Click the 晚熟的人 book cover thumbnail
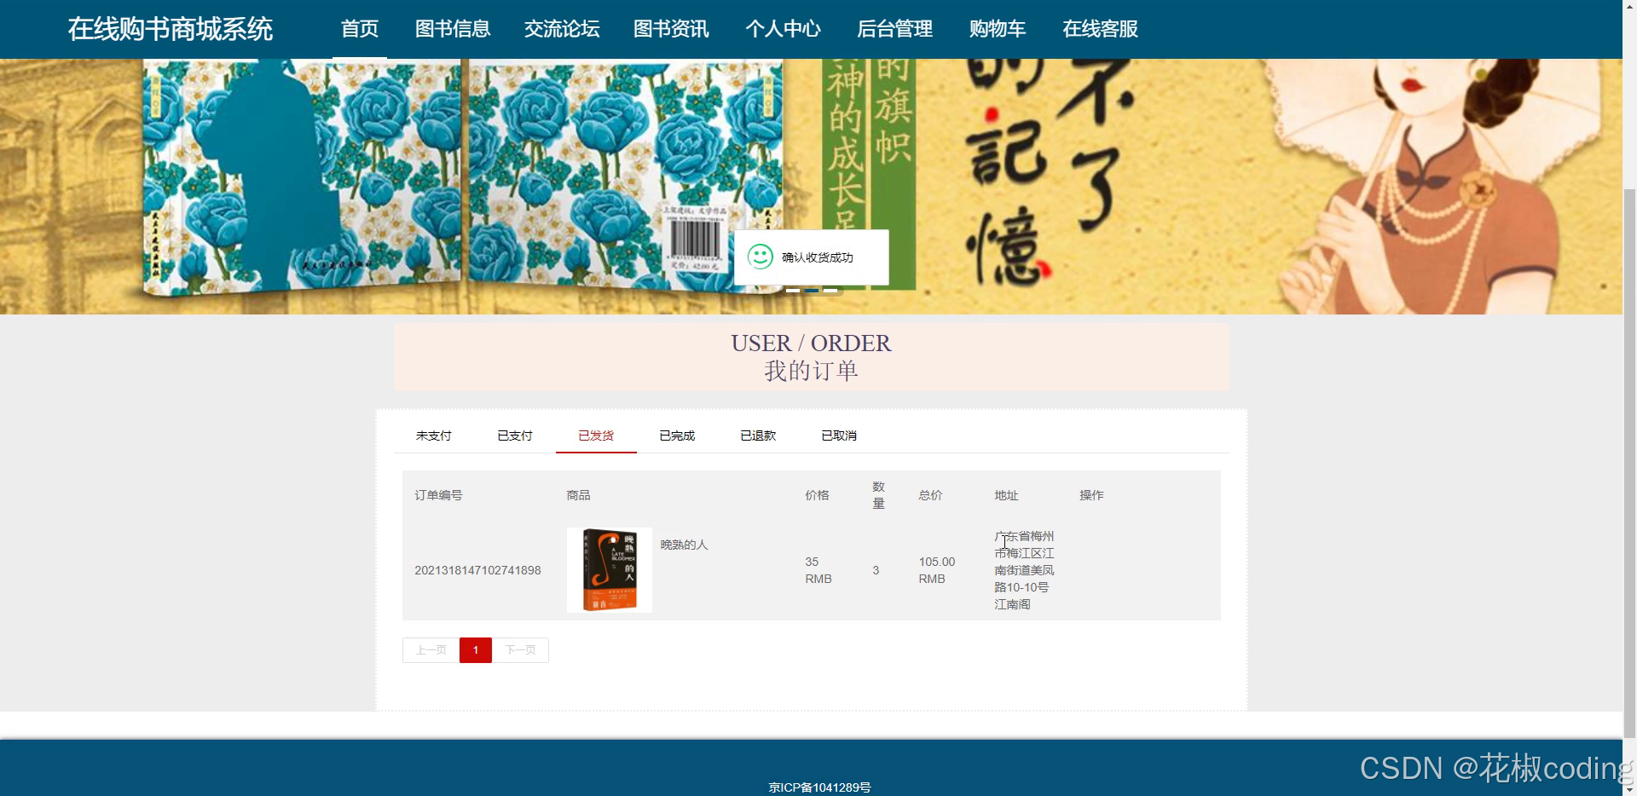Image resolution: width=1637 pixels, height=796 pixels. point(610,570)
